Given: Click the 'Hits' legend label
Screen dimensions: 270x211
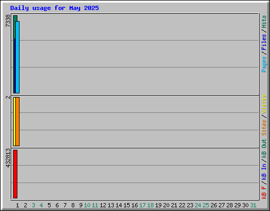Looking at the screenshot, I should tap(264, 22).
